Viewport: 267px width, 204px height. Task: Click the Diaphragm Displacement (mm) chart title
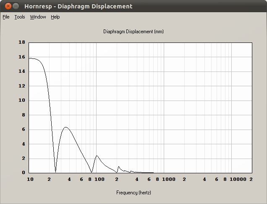point(133,32)
